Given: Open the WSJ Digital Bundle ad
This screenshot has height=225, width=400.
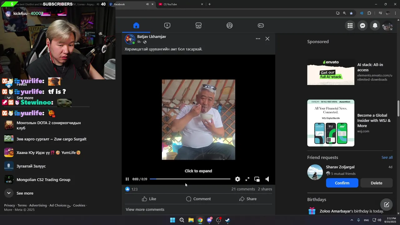Looking at the screenshot, I should point(350,123).
